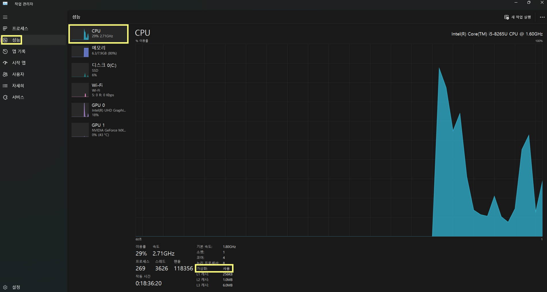Click the CPU mini graph thumbnail

(x=80, y=34)
